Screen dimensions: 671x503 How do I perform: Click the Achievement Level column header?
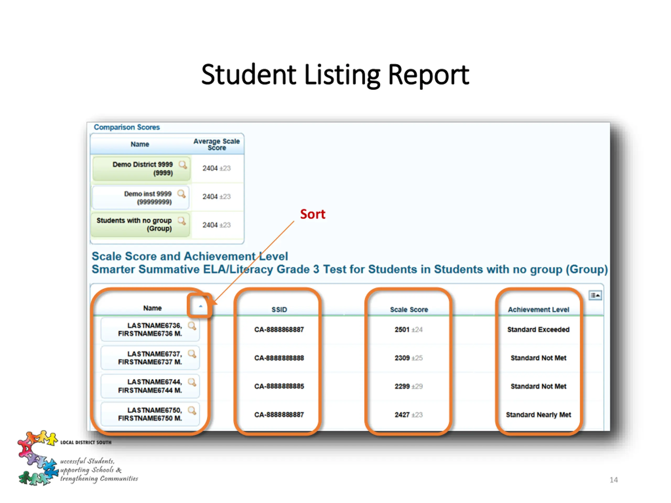click(538, 310)
